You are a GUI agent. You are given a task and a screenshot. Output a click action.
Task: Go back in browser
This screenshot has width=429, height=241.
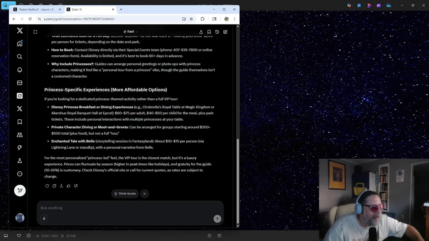[14, 19]
